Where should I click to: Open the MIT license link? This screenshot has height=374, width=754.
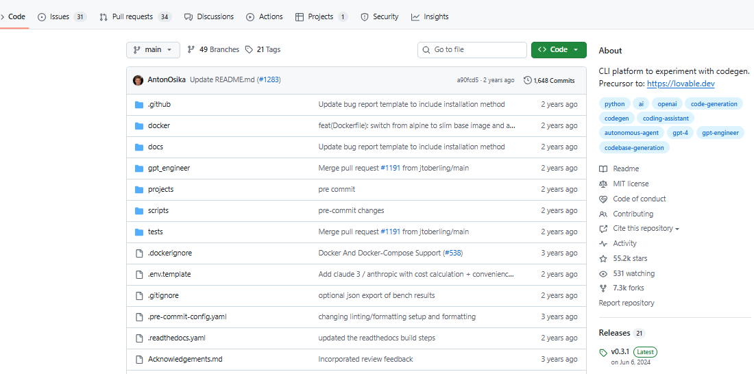tap(624, 184)
